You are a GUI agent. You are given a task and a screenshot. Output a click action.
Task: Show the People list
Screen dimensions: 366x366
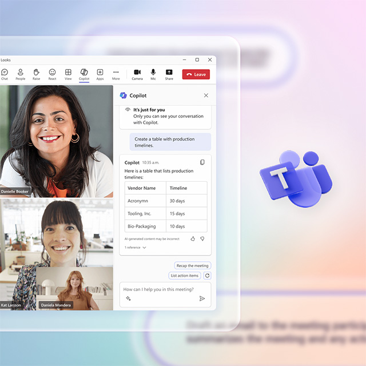(x=20, y=74)
